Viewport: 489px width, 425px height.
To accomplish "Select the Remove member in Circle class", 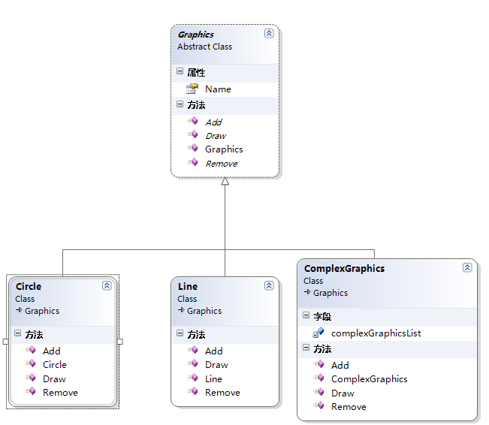I will pos(60,393).
